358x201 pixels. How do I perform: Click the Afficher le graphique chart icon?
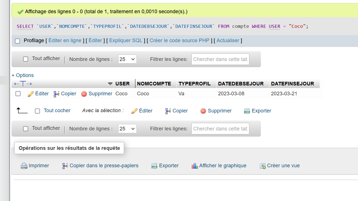pyautogui.click(x=194, y=166)
